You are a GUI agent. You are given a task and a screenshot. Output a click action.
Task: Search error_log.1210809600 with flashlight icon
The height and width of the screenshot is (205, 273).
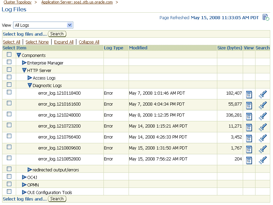pyautogui.click(x=263, y=149)
